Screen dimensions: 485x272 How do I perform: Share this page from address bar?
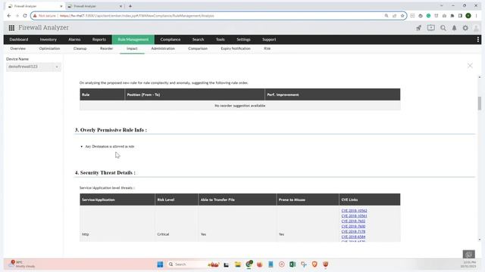point(394,16)
